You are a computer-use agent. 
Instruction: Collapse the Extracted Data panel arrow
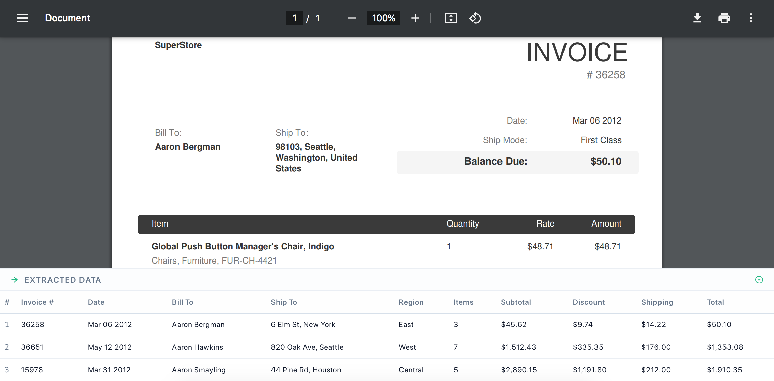(x=14, y=280)
